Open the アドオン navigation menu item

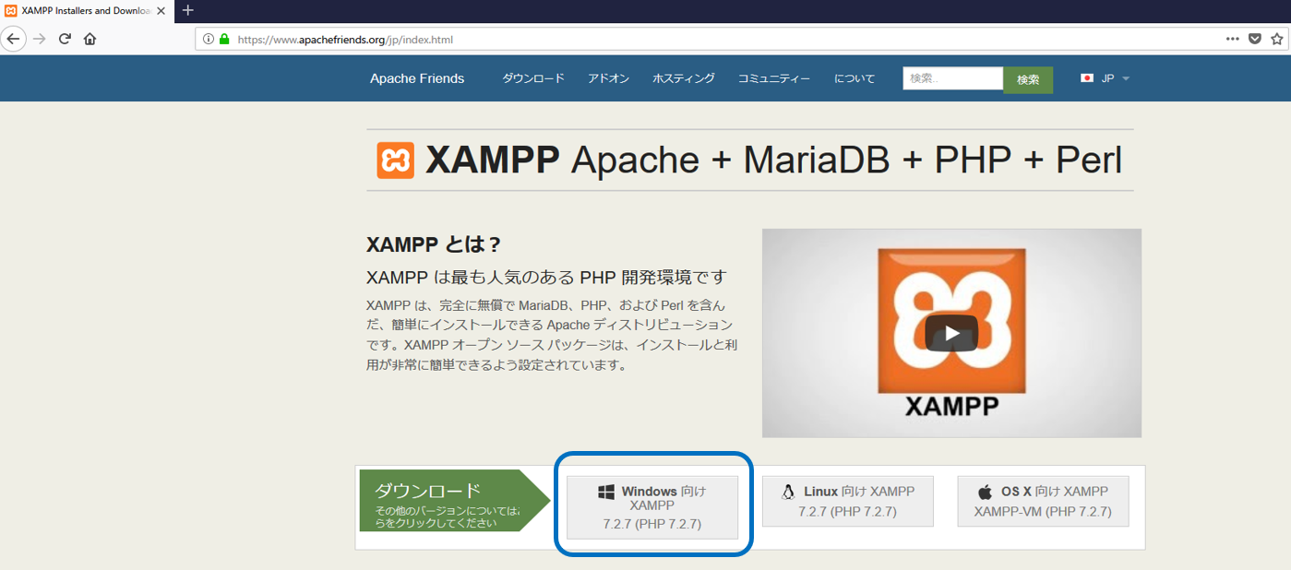click(608, 78)
